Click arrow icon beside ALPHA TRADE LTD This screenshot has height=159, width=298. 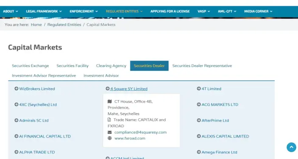pyautogui.click(x=17, y=152)
